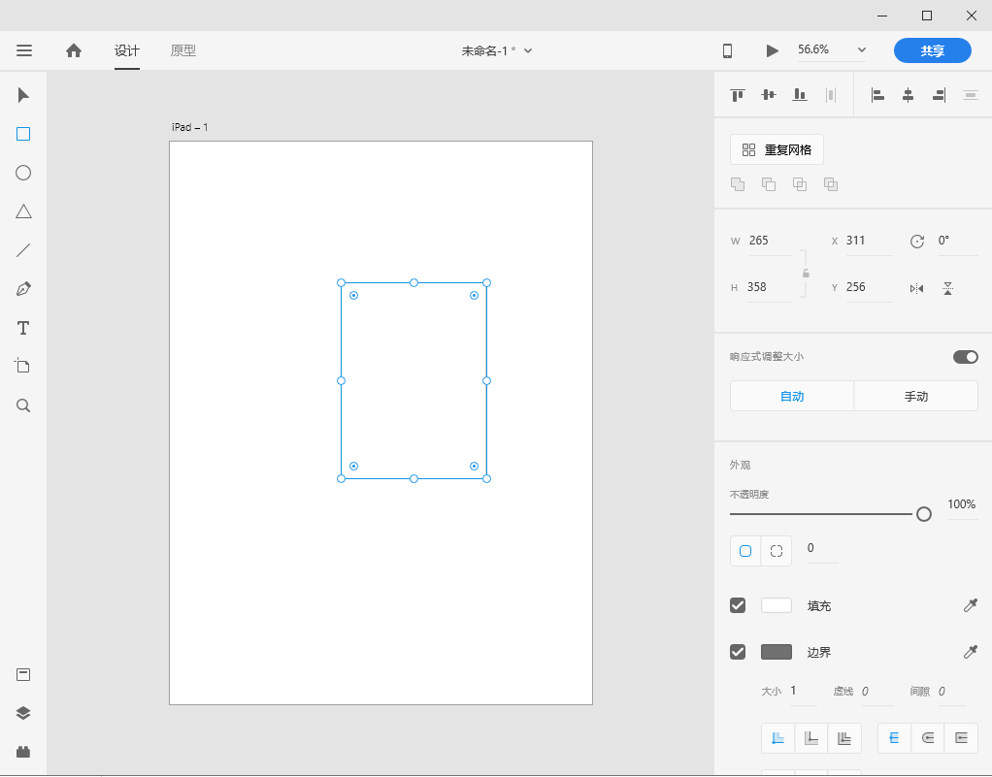Start desktop preview play button
Viewport: 992px width, 777px height.
[x=772, y=50]
